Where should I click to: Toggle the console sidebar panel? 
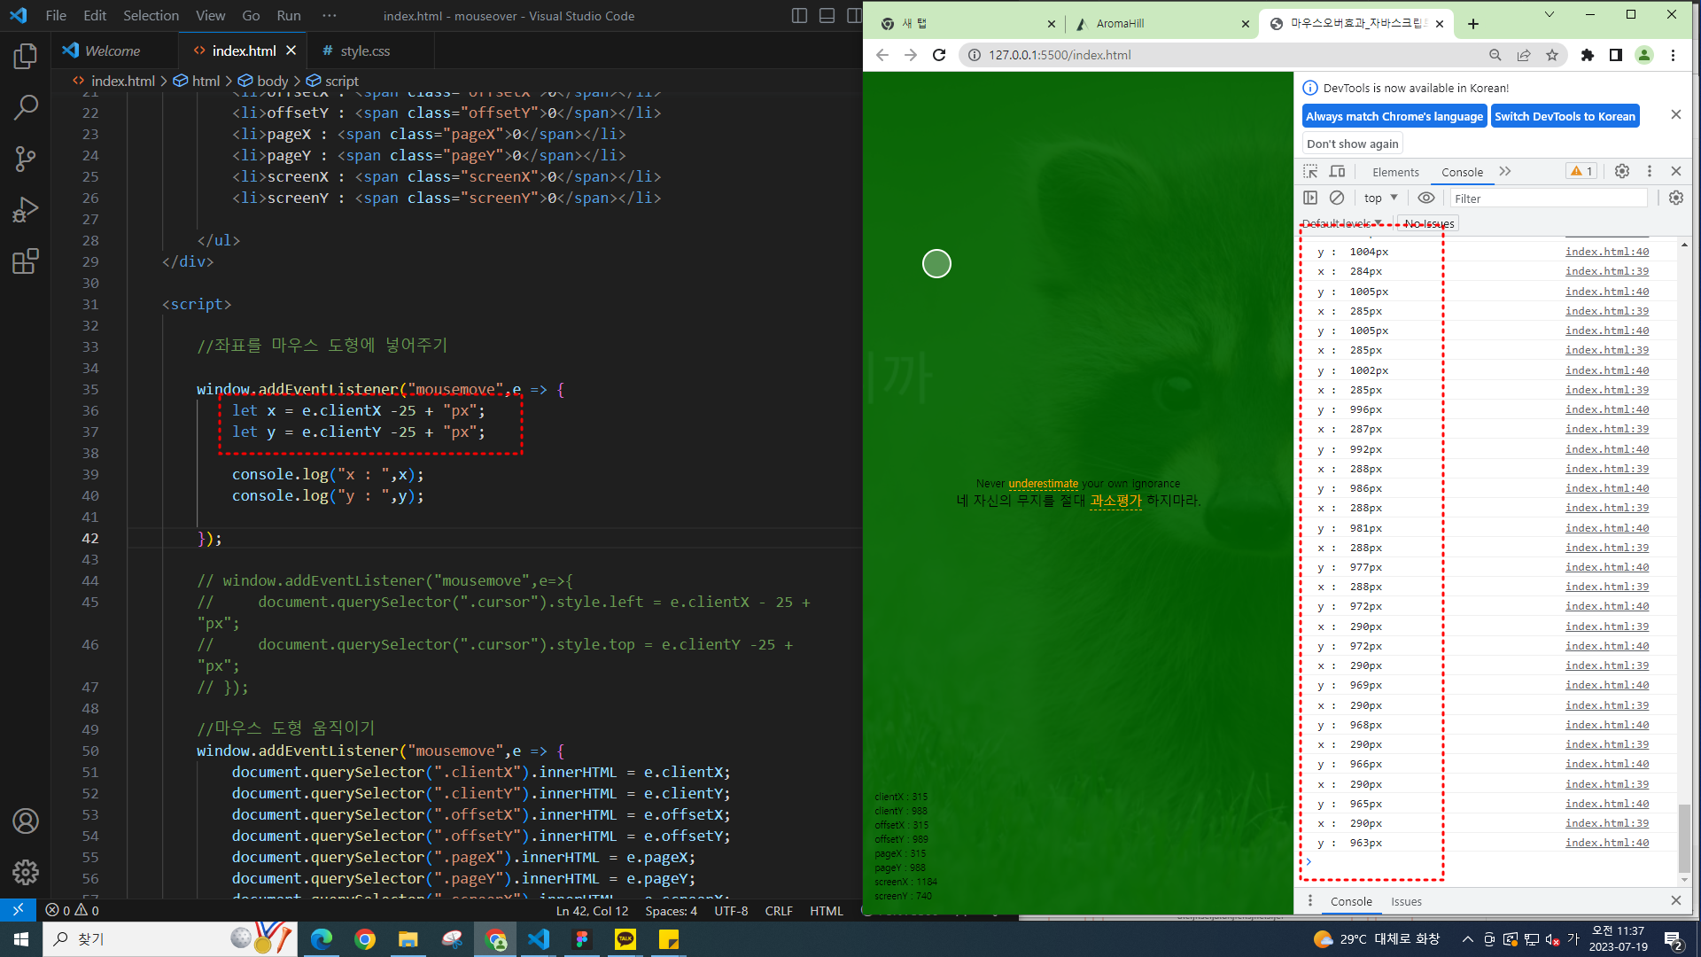point(1310,198)
